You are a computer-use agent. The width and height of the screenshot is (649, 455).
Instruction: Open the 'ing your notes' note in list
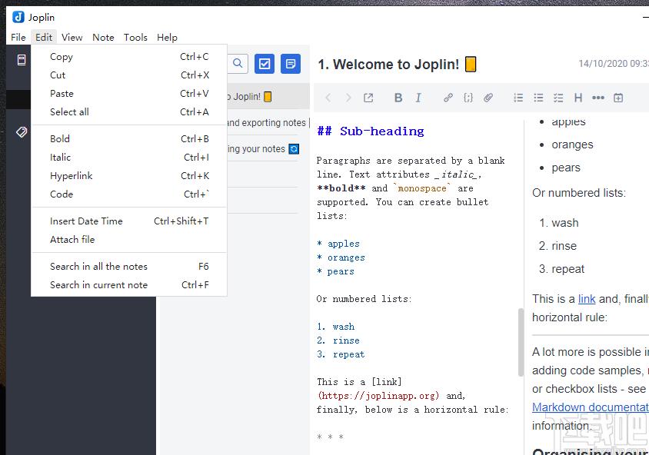click(x=268, y=149)
